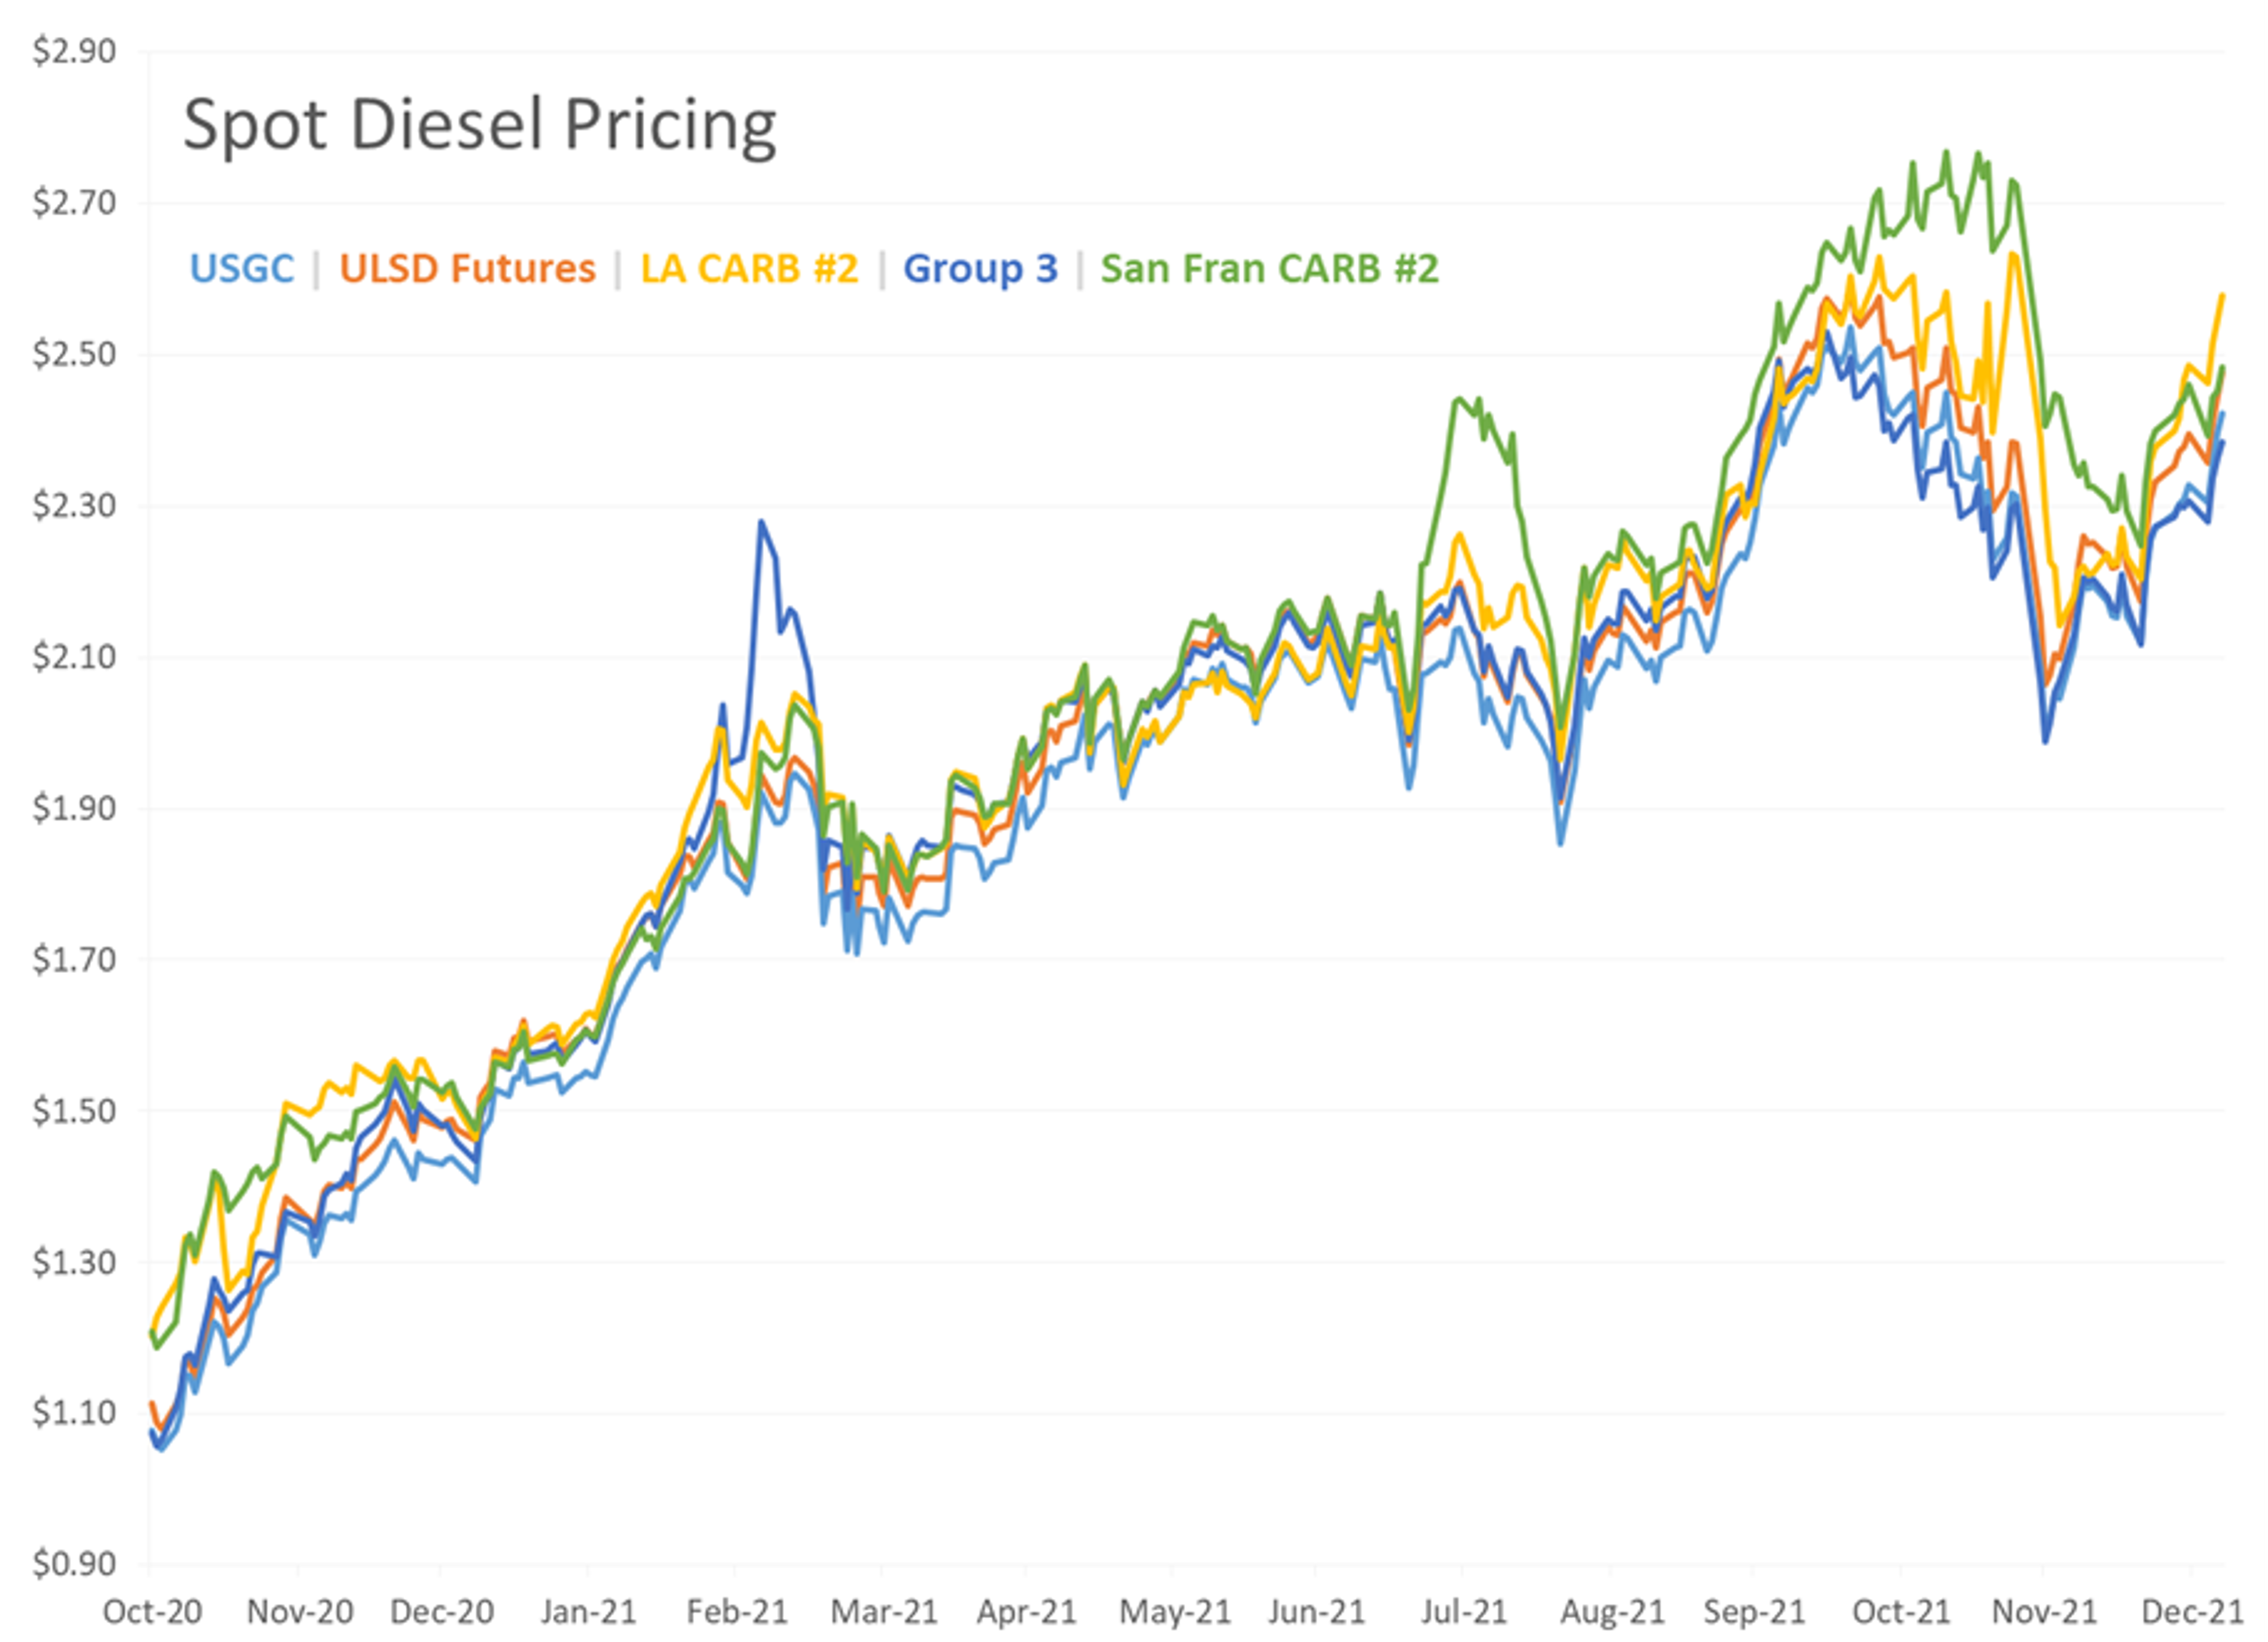Click the Oct-20 x-axis label

(x=152, y=1611)
